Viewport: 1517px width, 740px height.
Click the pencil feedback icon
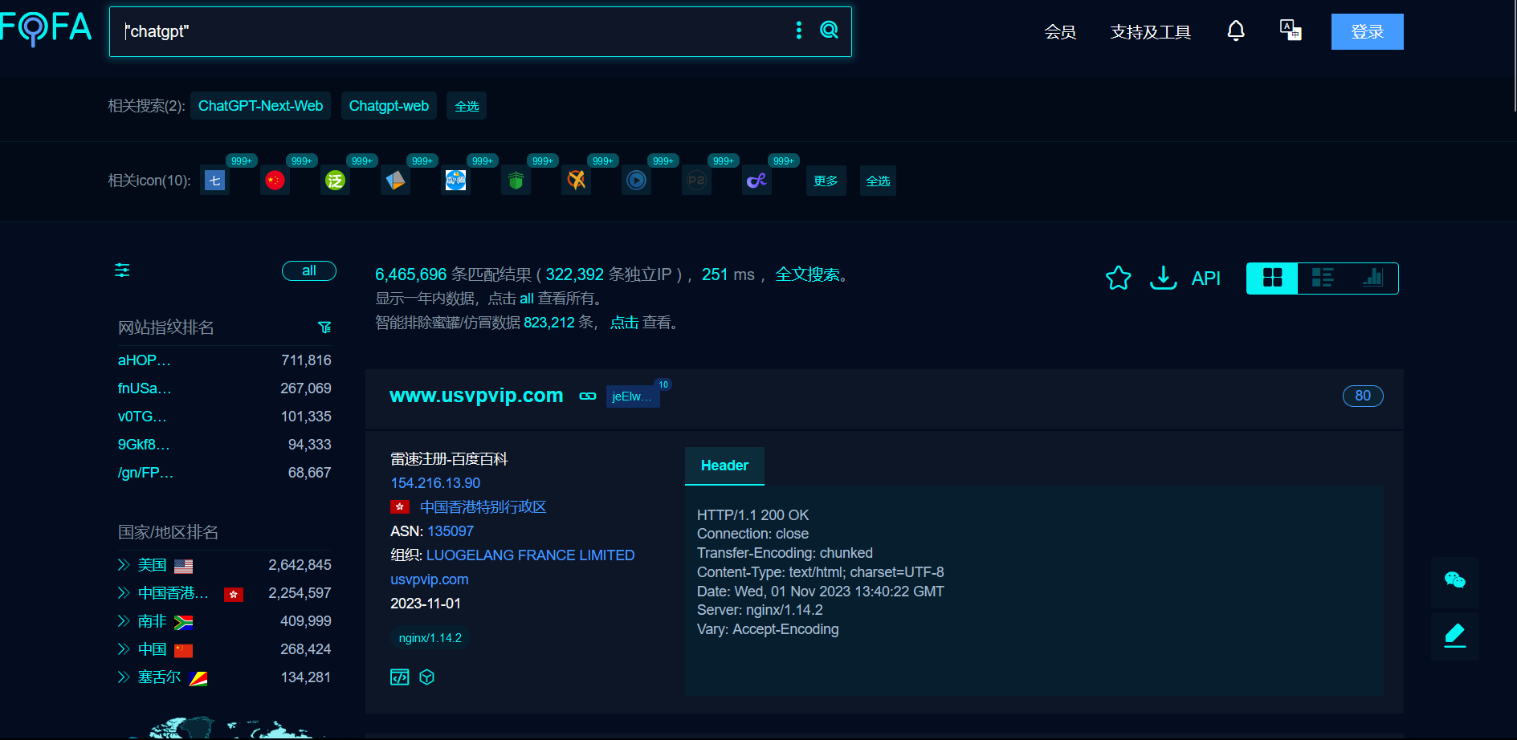click(x=1454, y=635)
